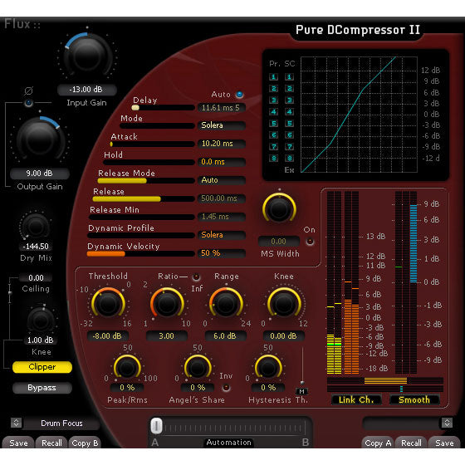
Task: Click the Output Gain knob
Action: tap(40, 139)
